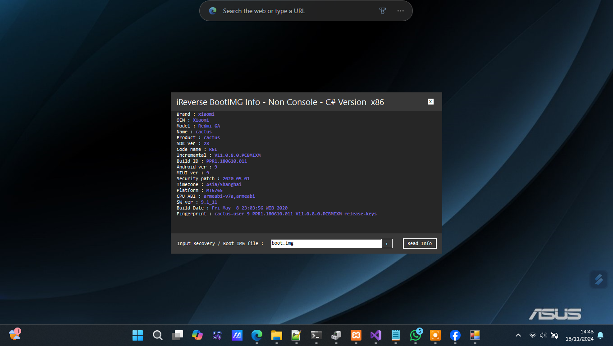
Task: Open the orange screen recorder taskbar icon
Action: pyautogui.click(x=435, y=335)
